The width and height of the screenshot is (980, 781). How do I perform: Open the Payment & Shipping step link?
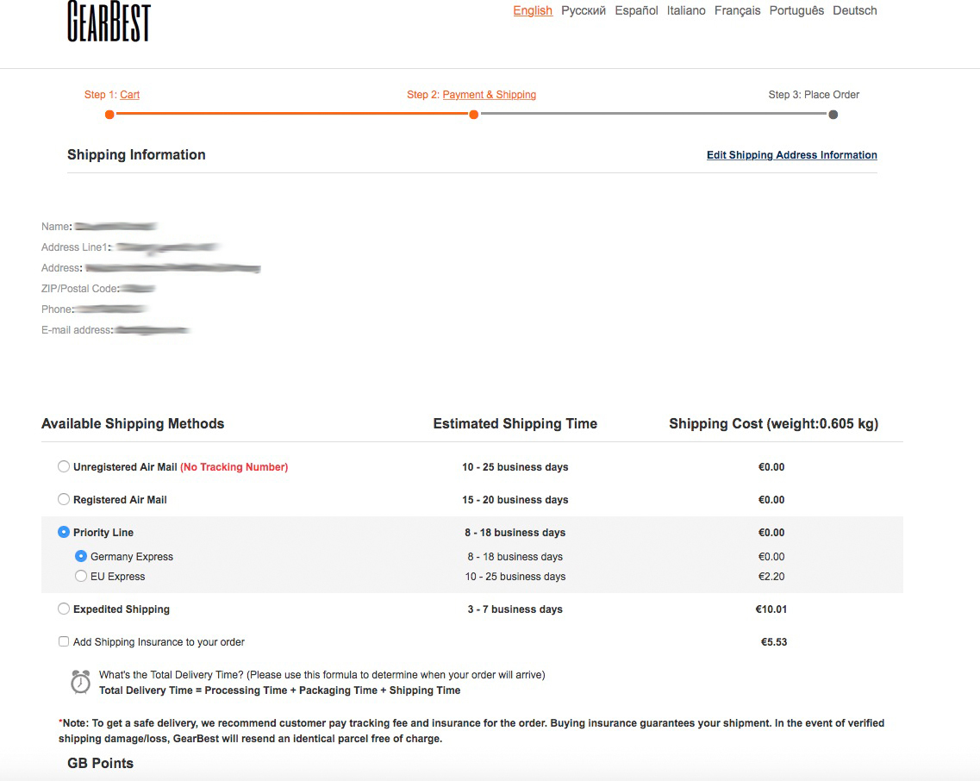[489, 95]
